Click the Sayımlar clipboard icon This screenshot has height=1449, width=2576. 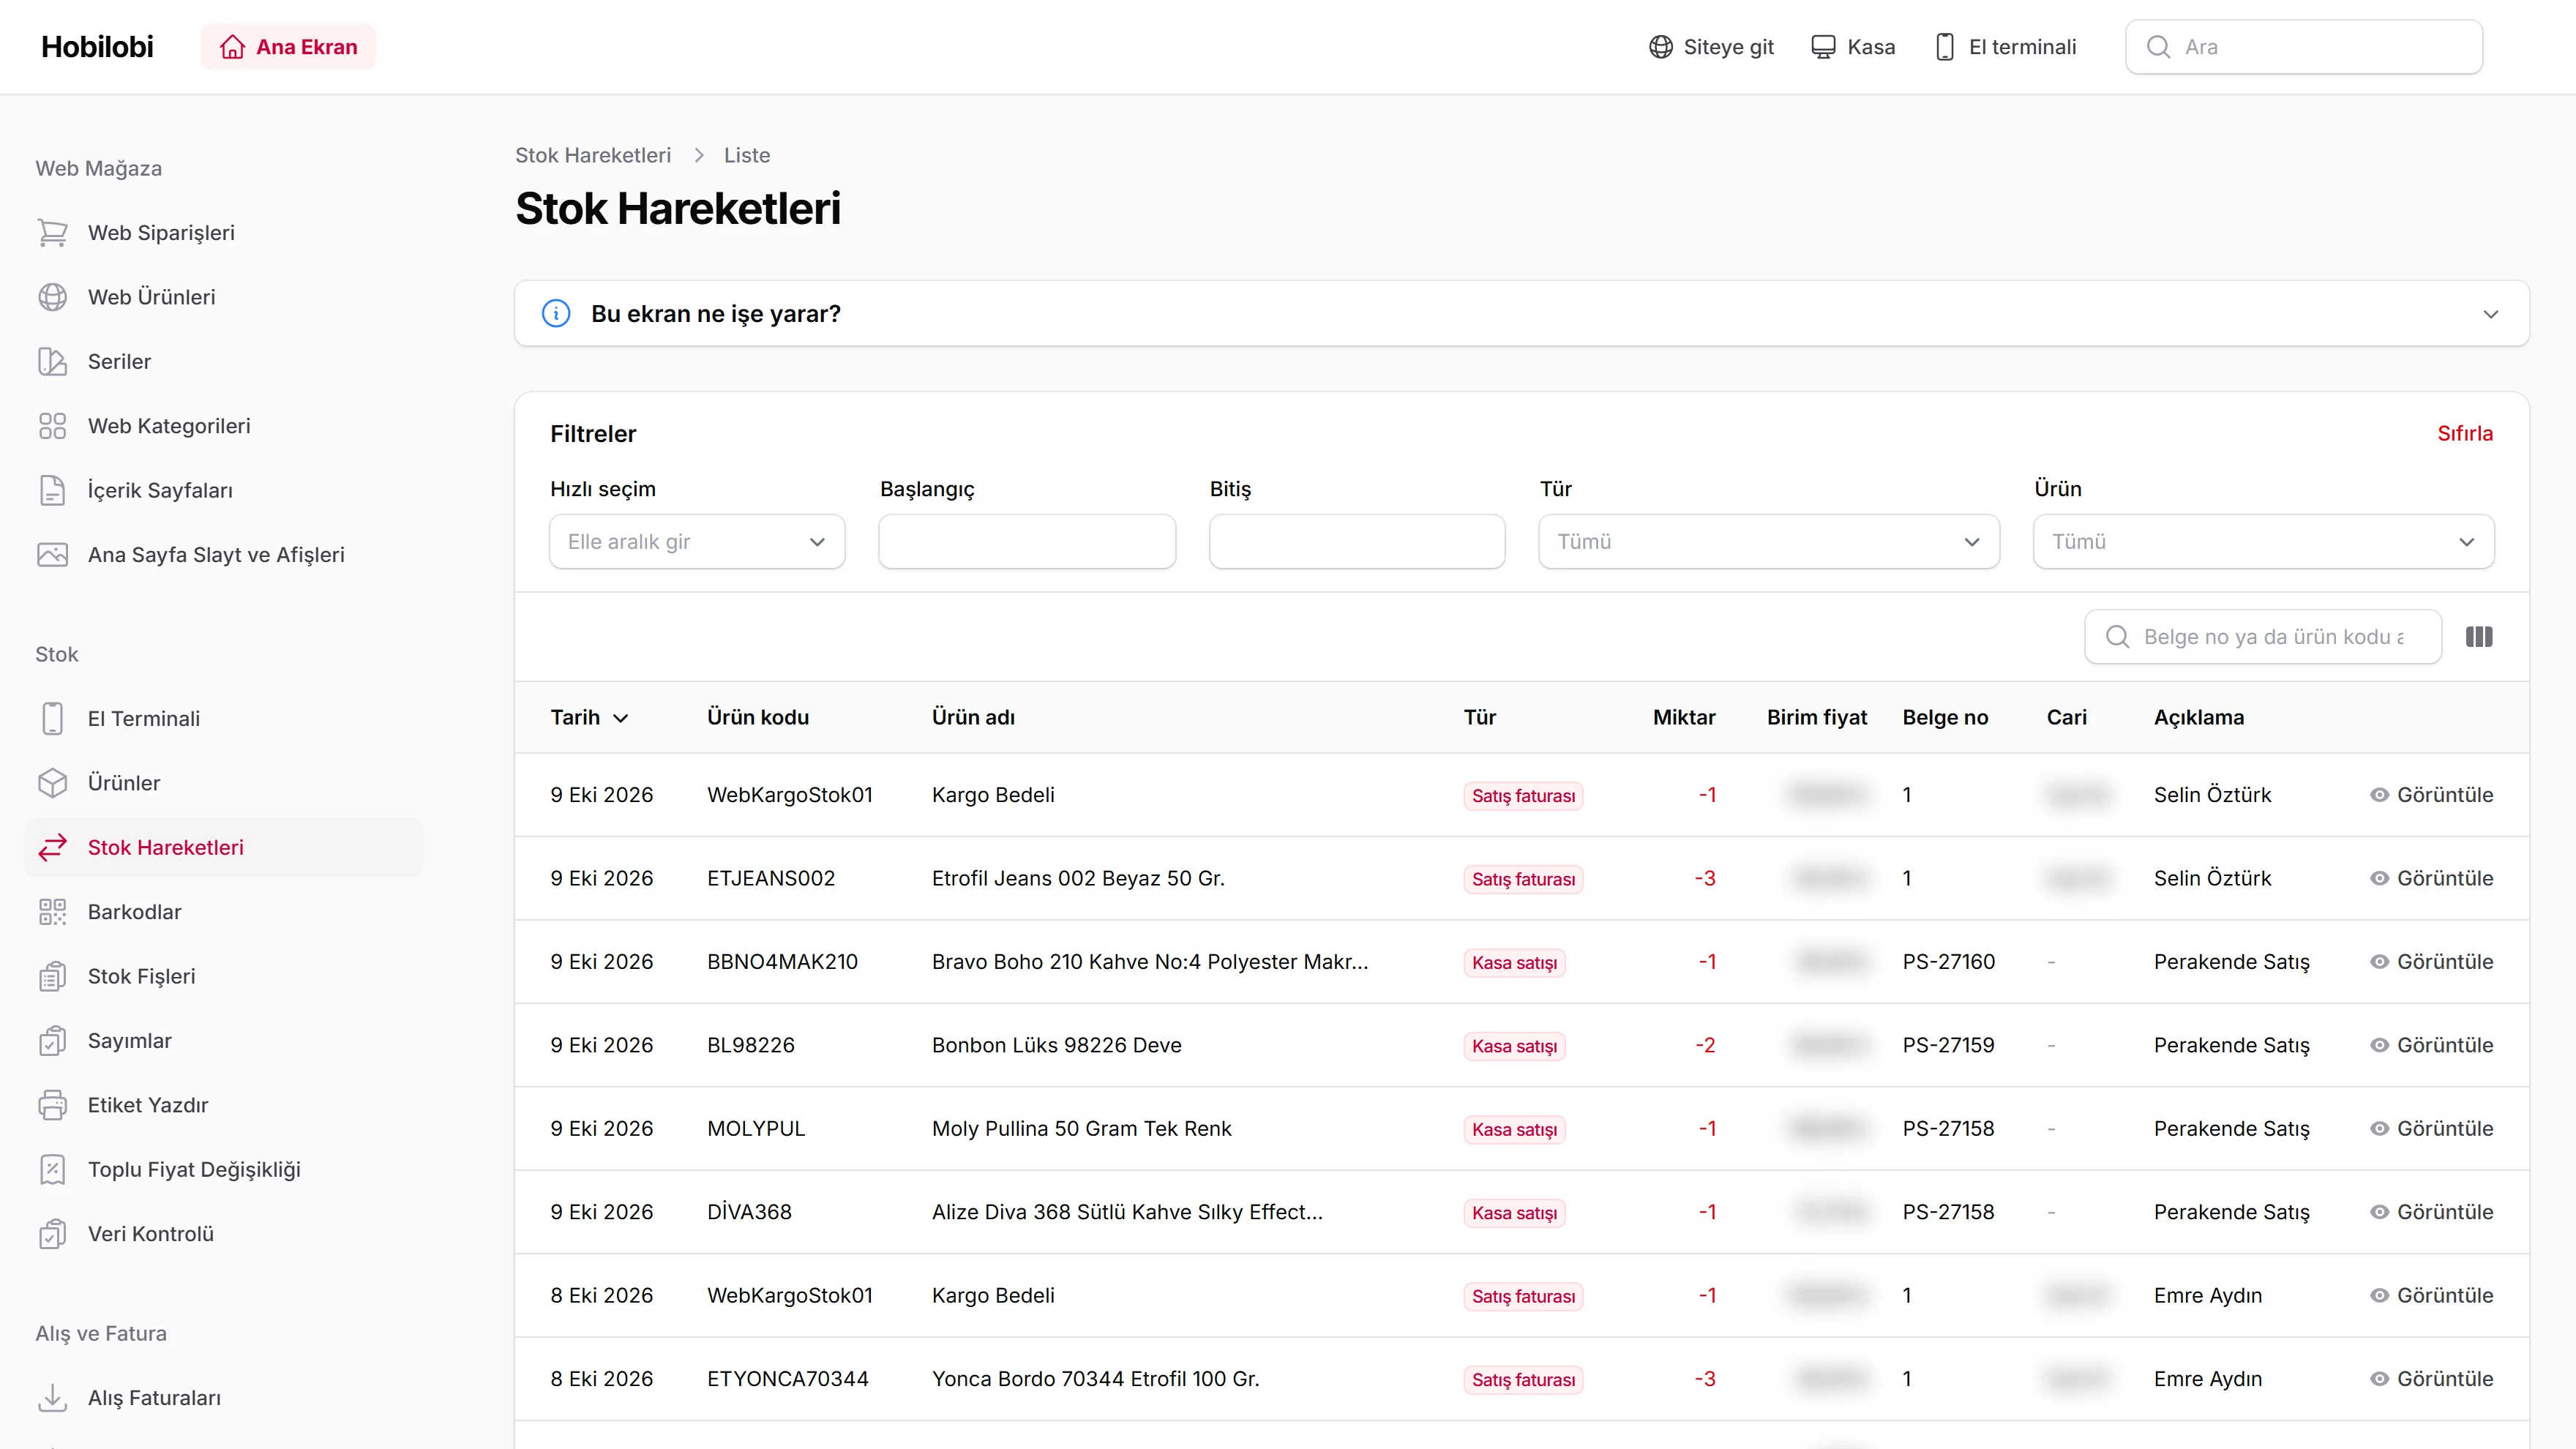pyautogui.click(x=52, y=1041)
